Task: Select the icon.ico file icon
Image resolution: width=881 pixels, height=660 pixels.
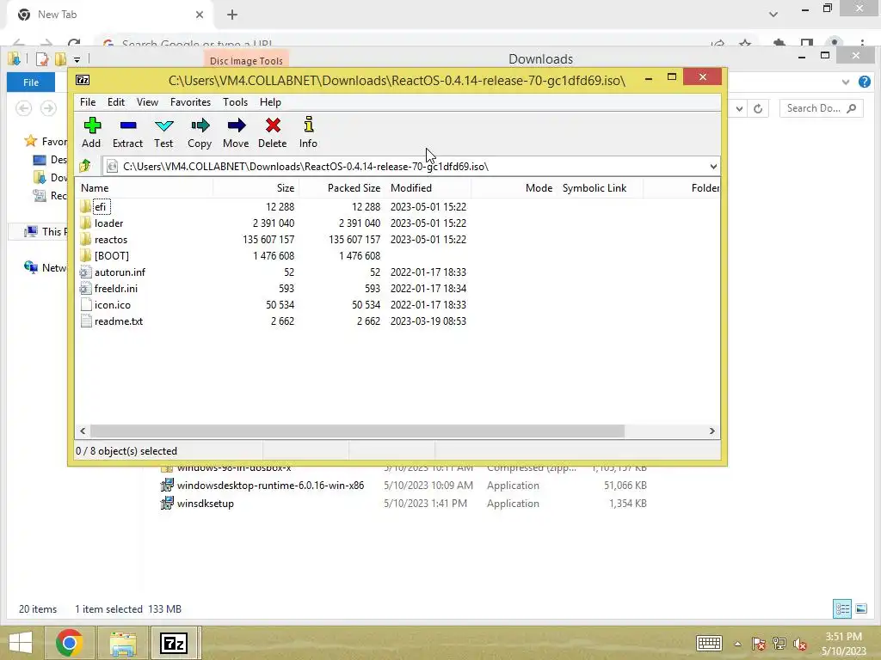Action: tap(85, 305)
